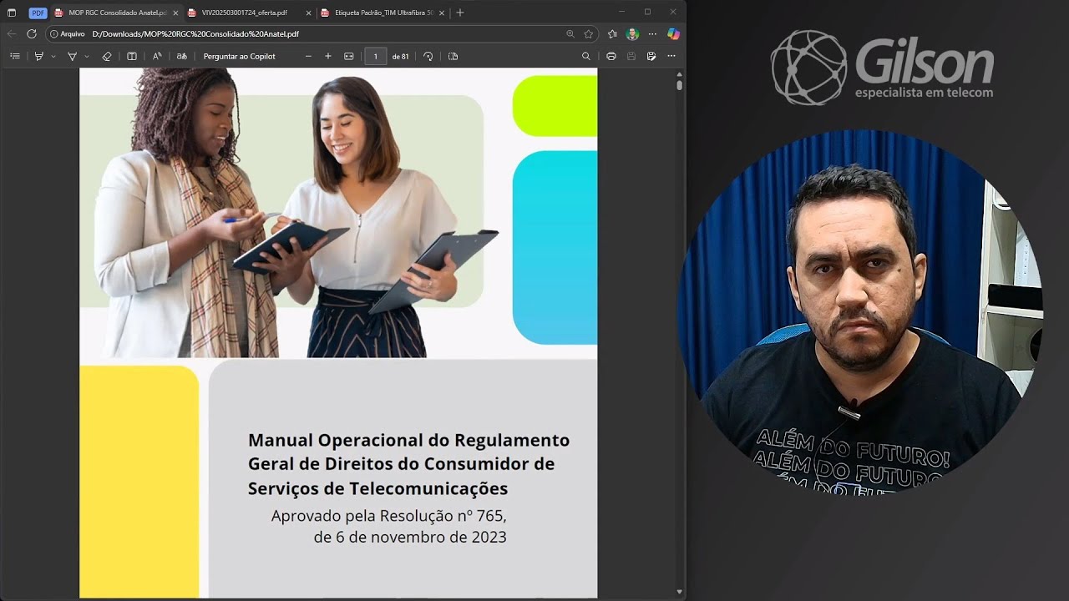This screenshot has width=1069, height=601.
Task: Open the tab actions menu icon
Action: coord(12,13)
